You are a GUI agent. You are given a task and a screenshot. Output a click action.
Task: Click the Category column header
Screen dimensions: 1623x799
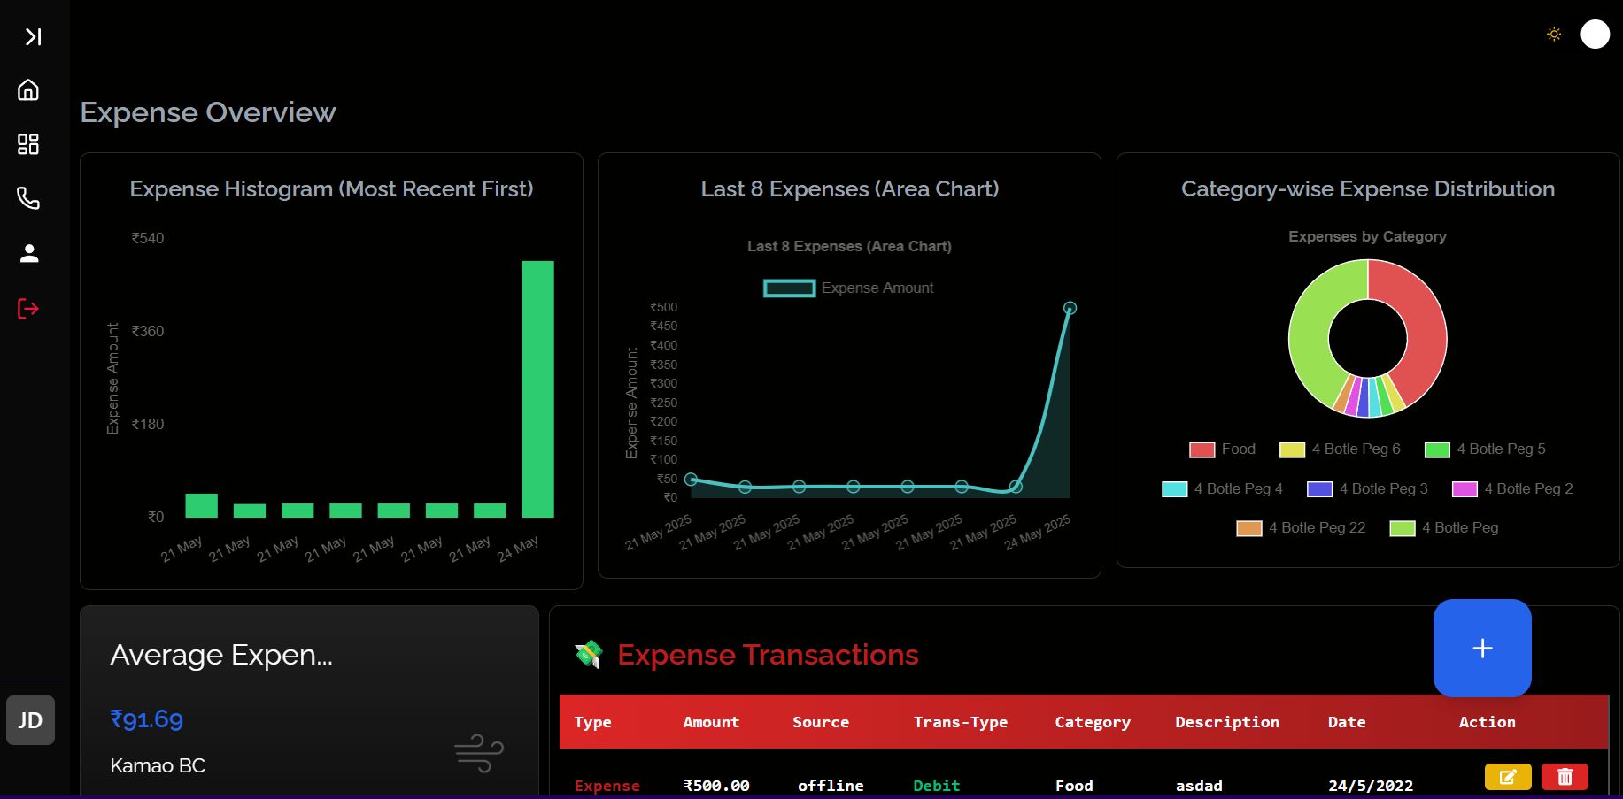(1093, 722)
